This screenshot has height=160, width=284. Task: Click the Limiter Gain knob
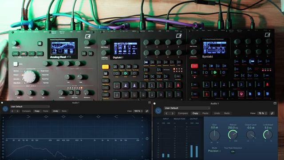[x=215, y=135]
